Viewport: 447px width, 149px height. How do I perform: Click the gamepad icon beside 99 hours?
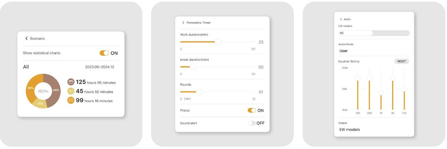click(x=71, y=100)
